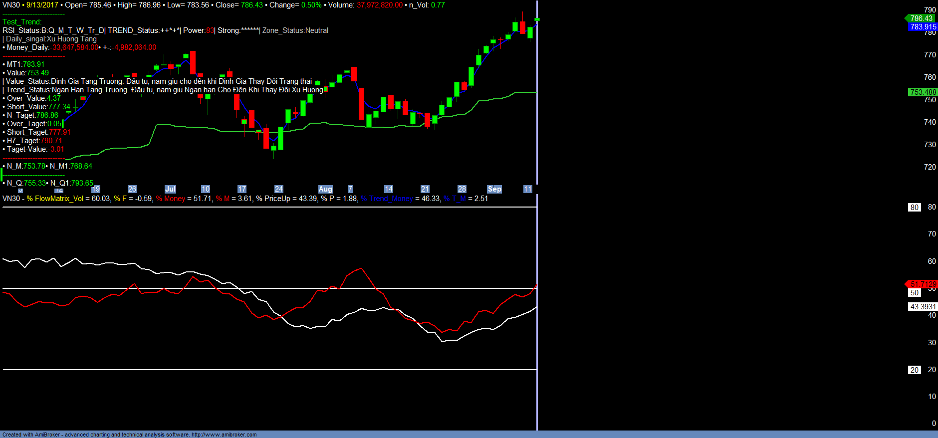Click the Jul month marker on time axis
The height and width of the screenshot is (438, 938).
pos(170,189)
